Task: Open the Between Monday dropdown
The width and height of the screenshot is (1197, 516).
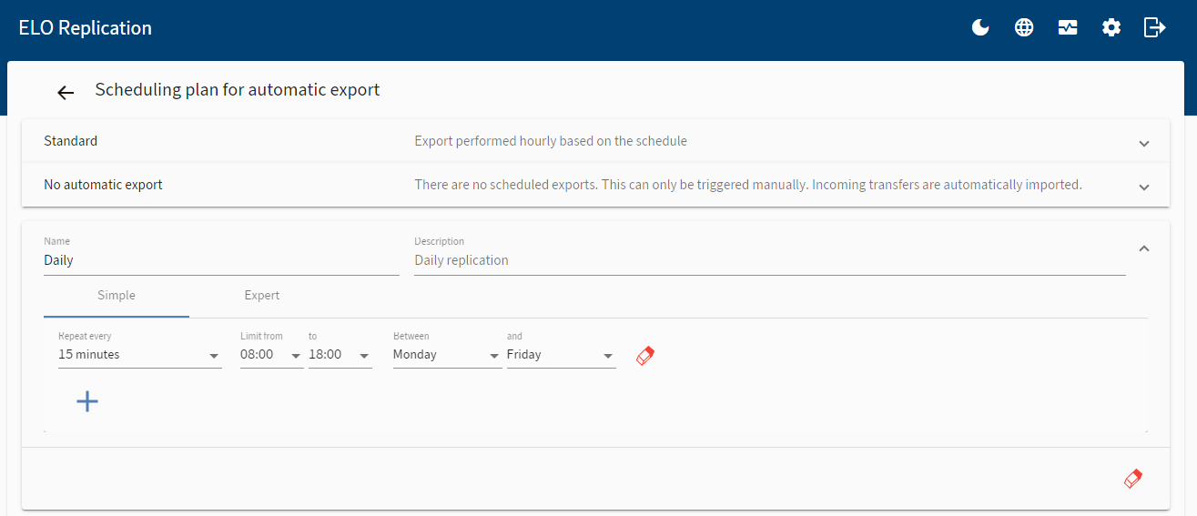Action: 447,355
